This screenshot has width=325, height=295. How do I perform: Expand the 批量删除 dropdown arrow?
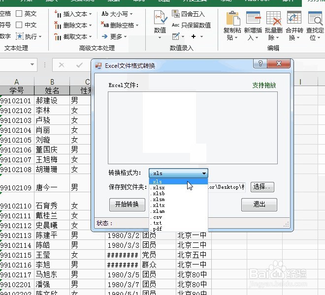[x=277, y=38]
